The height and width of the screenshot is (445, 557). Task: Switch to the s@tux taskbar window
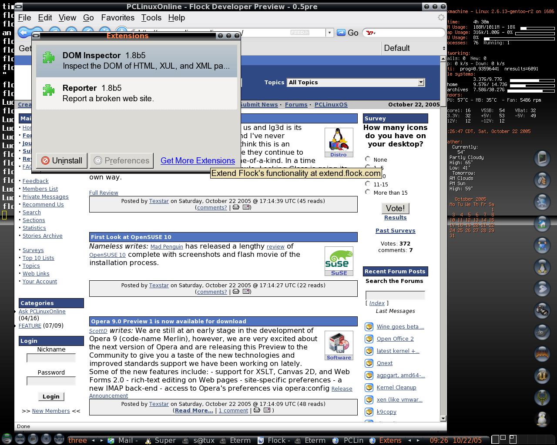tap(199, 440)
